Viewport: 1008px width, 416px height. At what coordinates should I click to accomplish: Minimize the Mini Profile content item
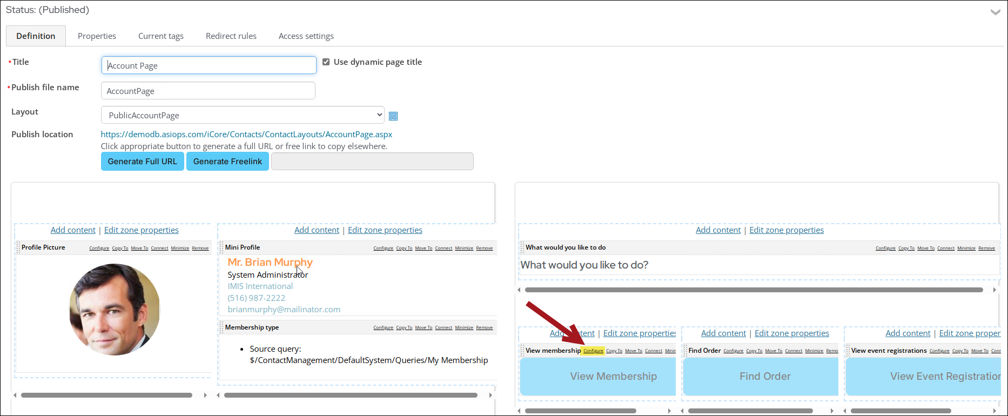pos(464,249)
